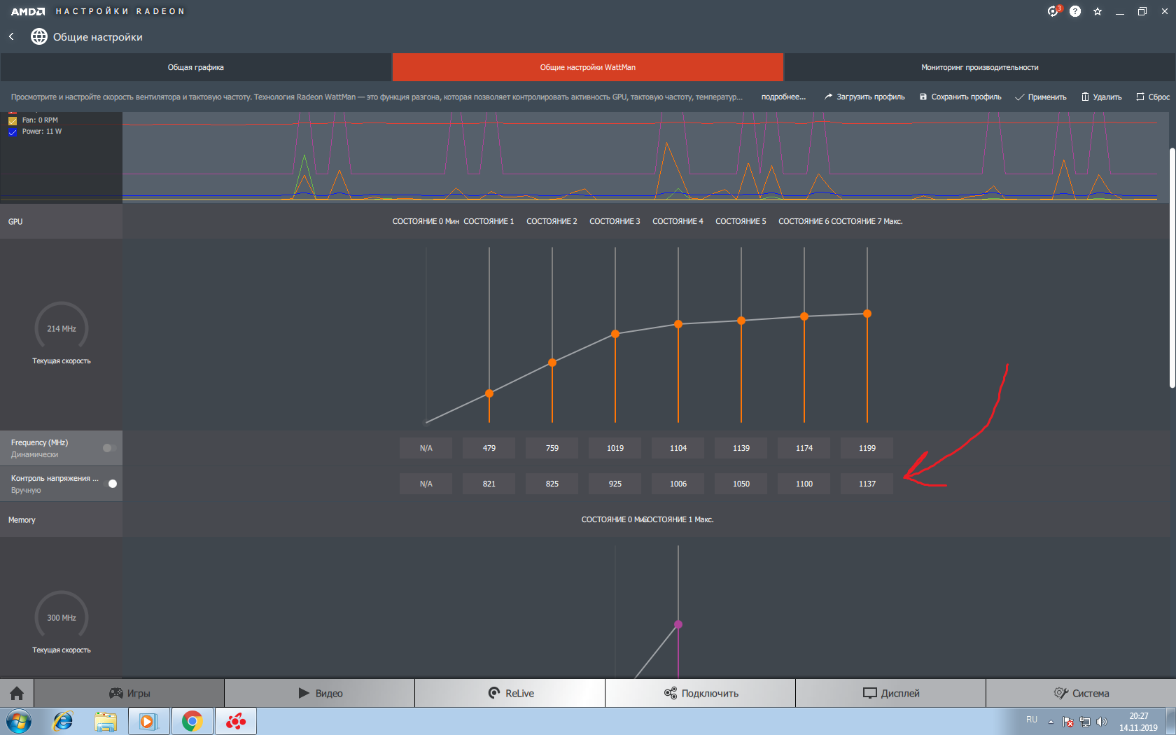Open the Видео section
The width and height of the screenshot is (1176, 735).
coord(320,693)
